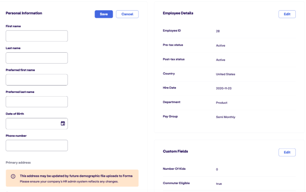The height and width of the screenshot is (192, 306).
Task: Click the Preferred first name field
Action: [37, 80]
